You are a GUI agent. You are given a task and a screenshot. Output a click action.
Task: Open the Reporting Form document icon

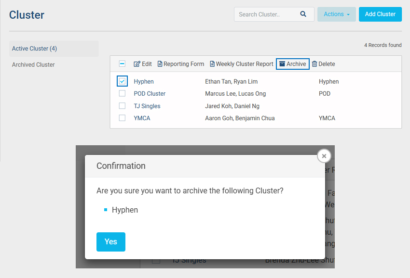pos(160,64)
